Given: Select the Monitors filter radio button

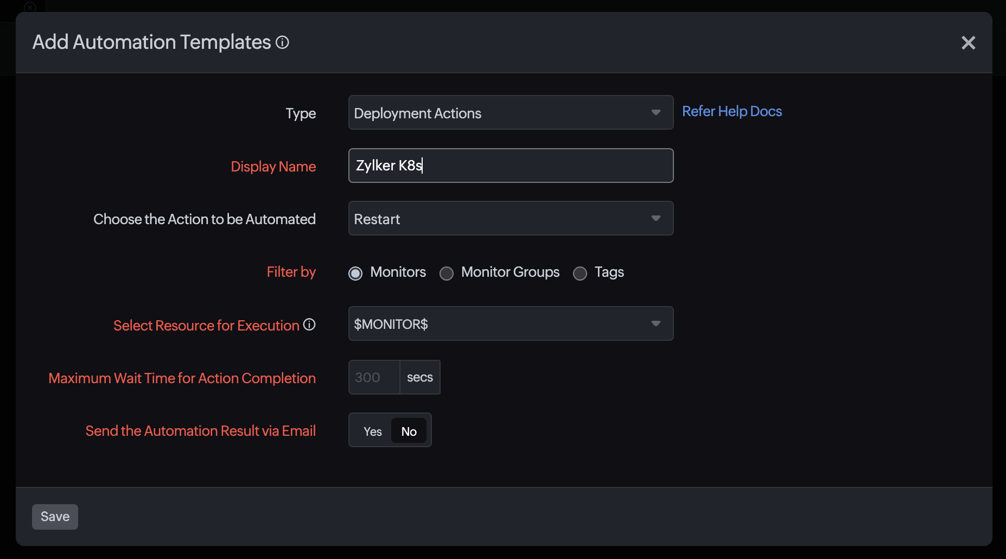Looking at the screenshot, I should tap(355, 273).
